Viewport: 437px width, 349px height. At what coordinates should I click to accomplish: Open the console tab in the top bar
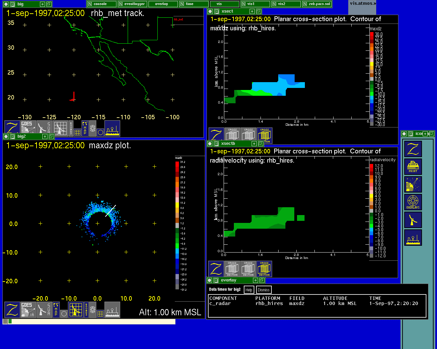[101, 4]
